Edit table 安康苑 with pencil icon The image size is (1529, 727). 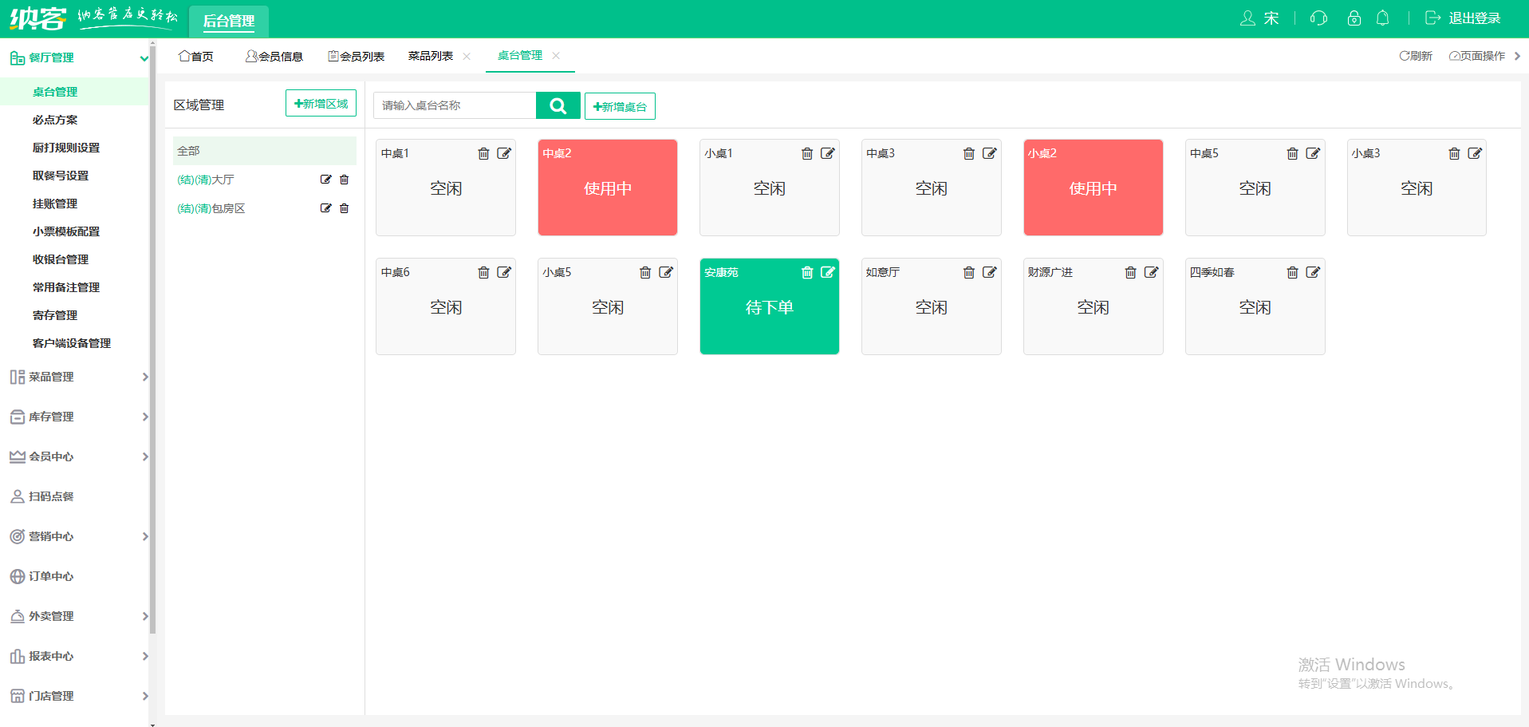tap(827, 272)
